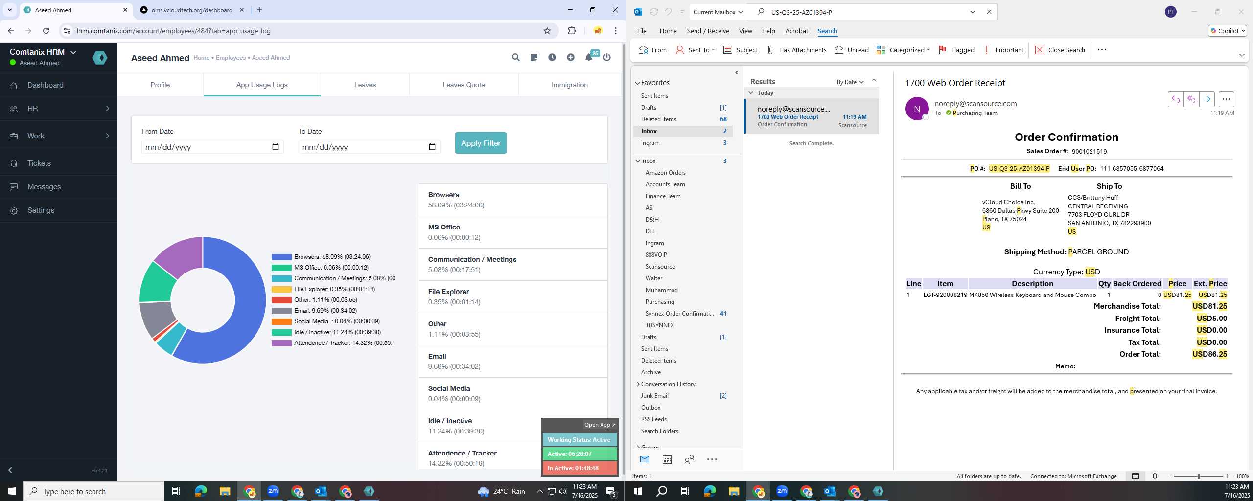Filter search by Has Attachments
The width and height of the screenshot is (1253, 501).
[x=796, y=50]
